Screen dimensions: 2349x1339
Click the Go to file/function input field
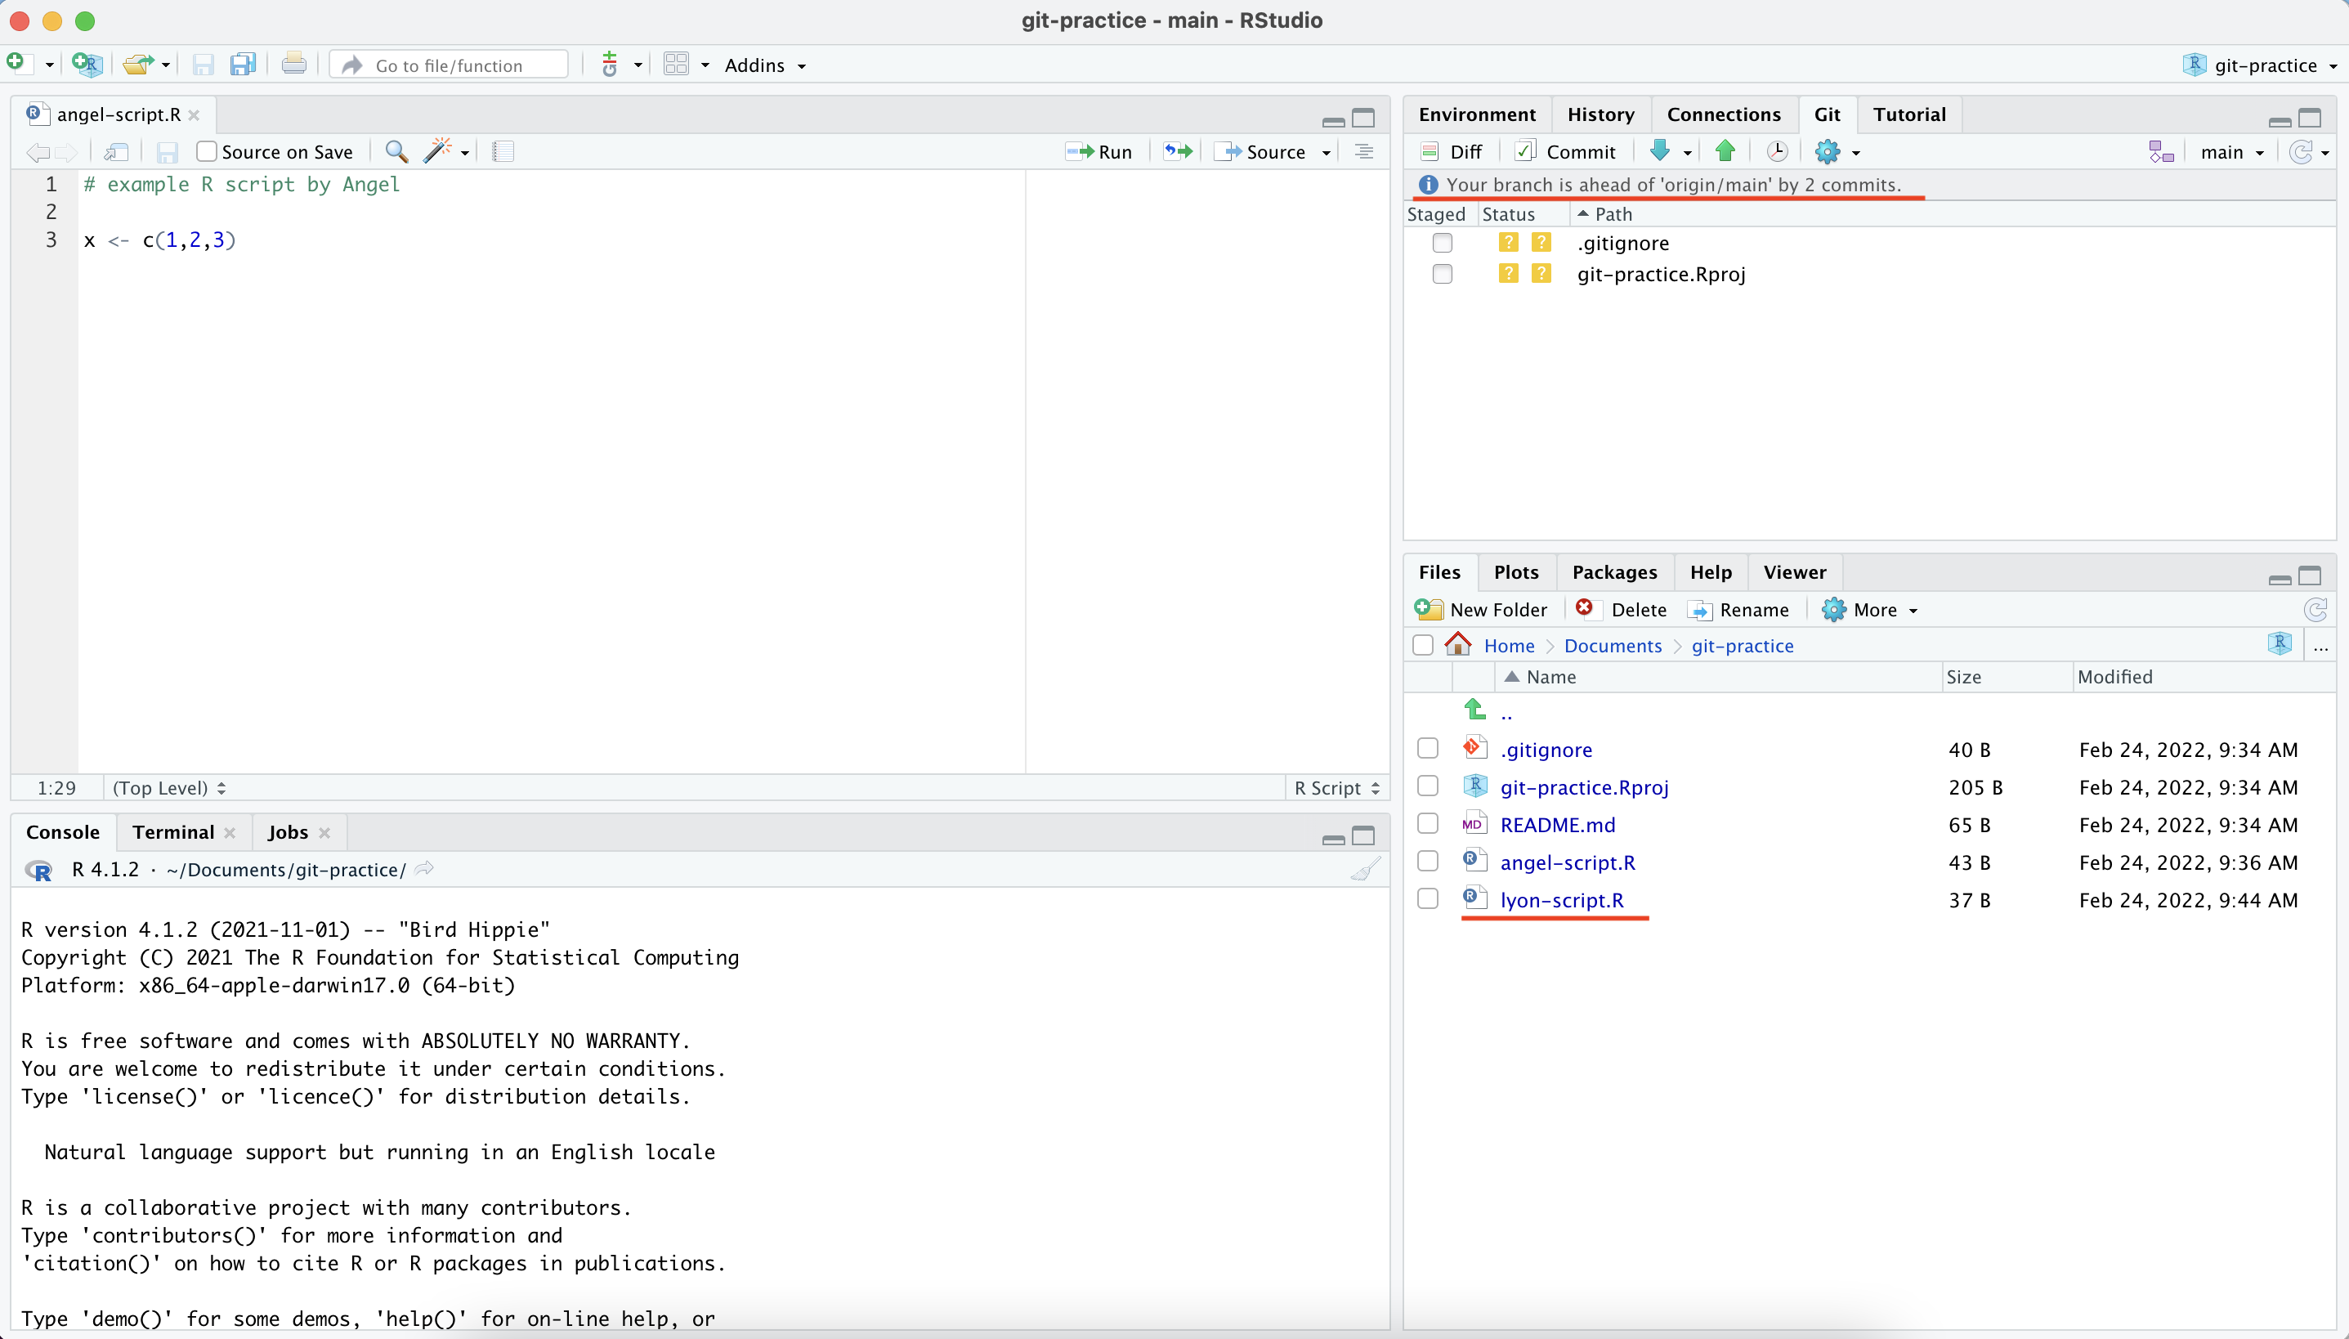tap(455, 65)
